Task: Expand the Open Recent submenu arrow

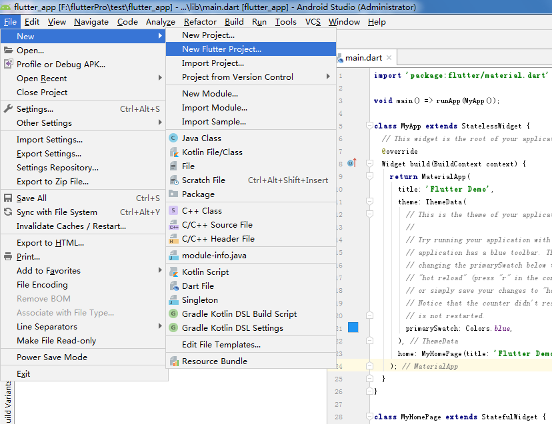Action: tap(160, 78)
